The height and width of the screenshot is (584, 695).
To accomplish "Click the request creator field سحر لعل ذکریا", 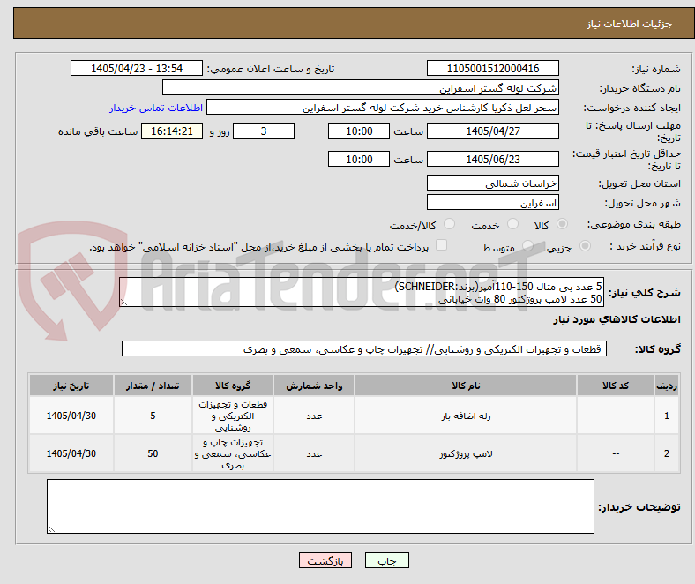I will click(x=383, y=108).
